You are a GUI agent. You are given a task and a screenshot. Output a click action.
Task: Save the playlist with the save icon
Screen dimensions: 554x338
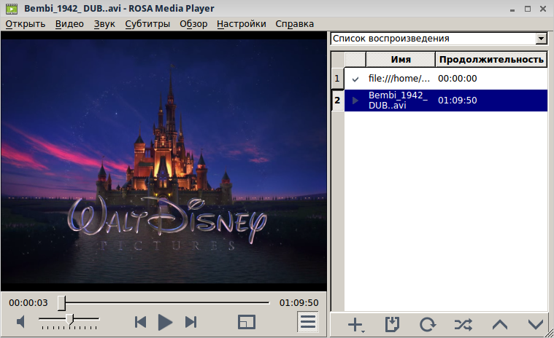click(392, 324)
